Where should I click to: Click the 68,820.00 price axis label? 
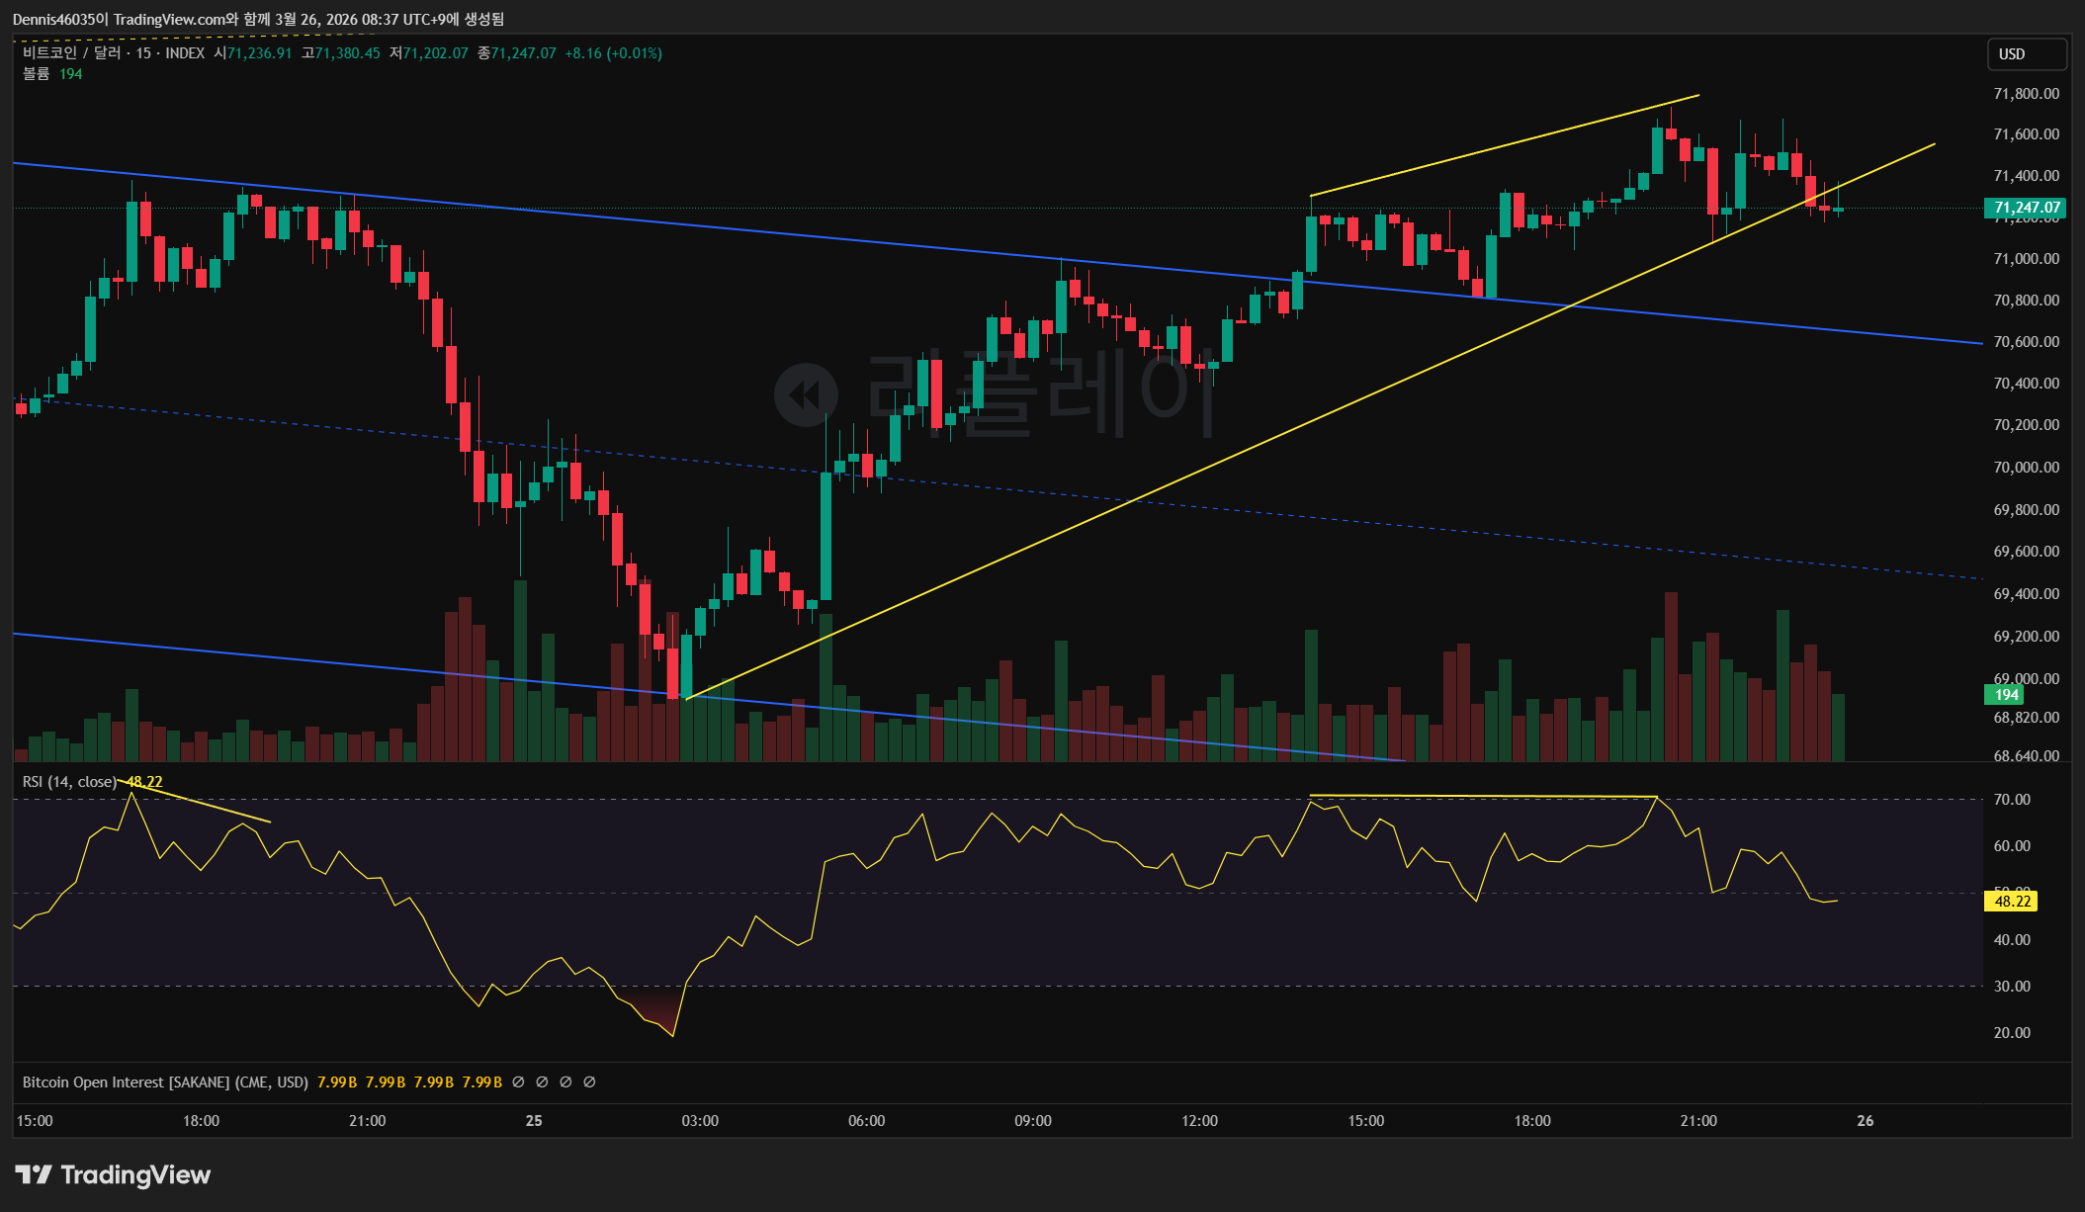coord(2026,718)
